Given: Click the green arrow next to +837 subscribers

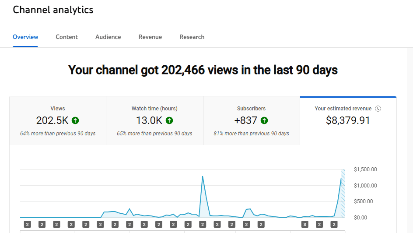Looking at the screenshot, I should tap(264, 120).
